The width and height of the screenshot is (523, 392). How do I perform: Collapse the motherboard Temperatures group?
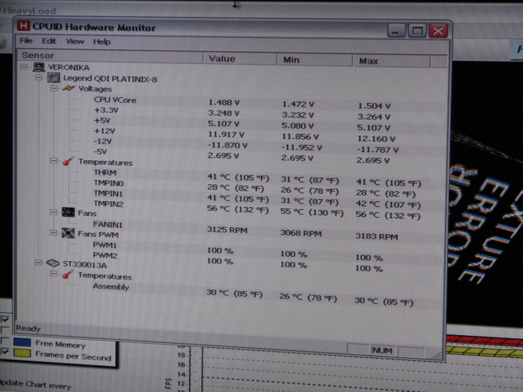54,161
